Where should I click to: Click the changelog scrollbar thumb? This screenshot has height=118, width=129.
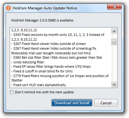114,42
